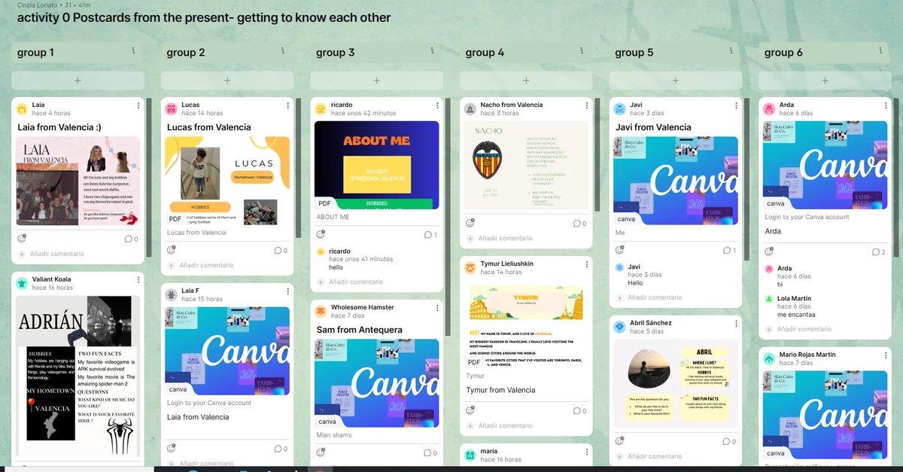Add reaction to Nacho from Valencia post
The image size is (903, 472).
pos(470,223)
